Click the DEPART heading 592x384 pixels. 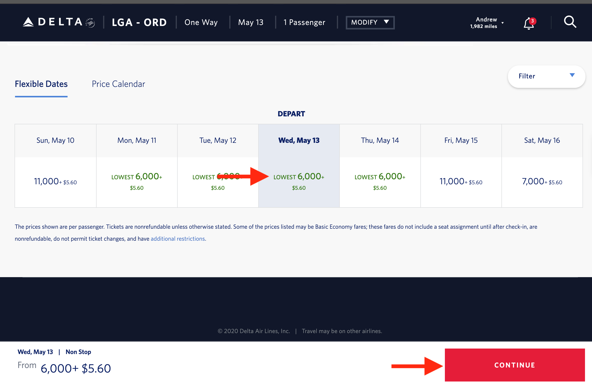pyautogui.click(x=291, y=114)
